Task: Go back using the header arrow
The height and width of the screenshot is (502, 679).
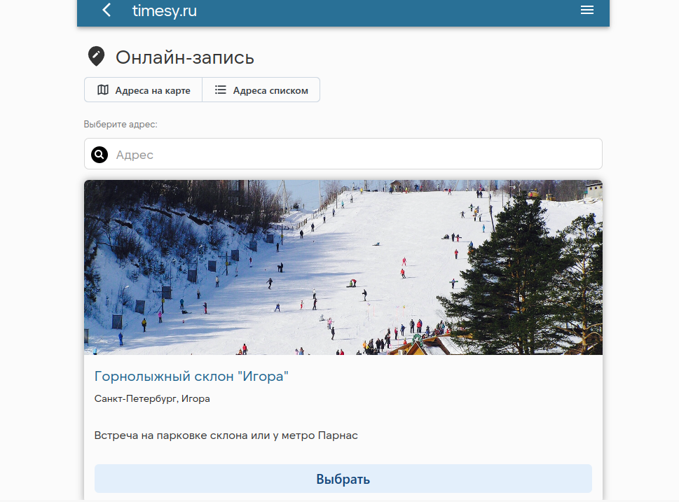Action: (x=107, y=11)
